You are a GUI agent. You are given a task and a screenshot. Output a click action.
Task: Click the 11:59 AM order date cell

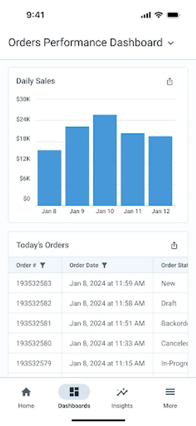click(107, 284)
